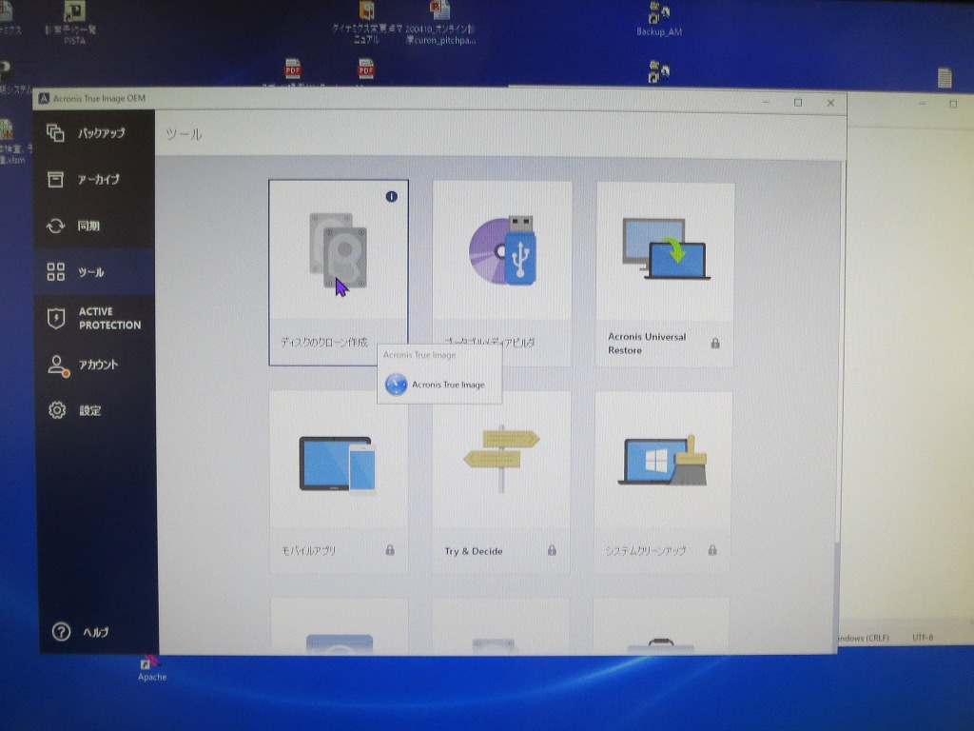
Task: Select the Tools (ツール) sidebar item
Action: (93, 271)
